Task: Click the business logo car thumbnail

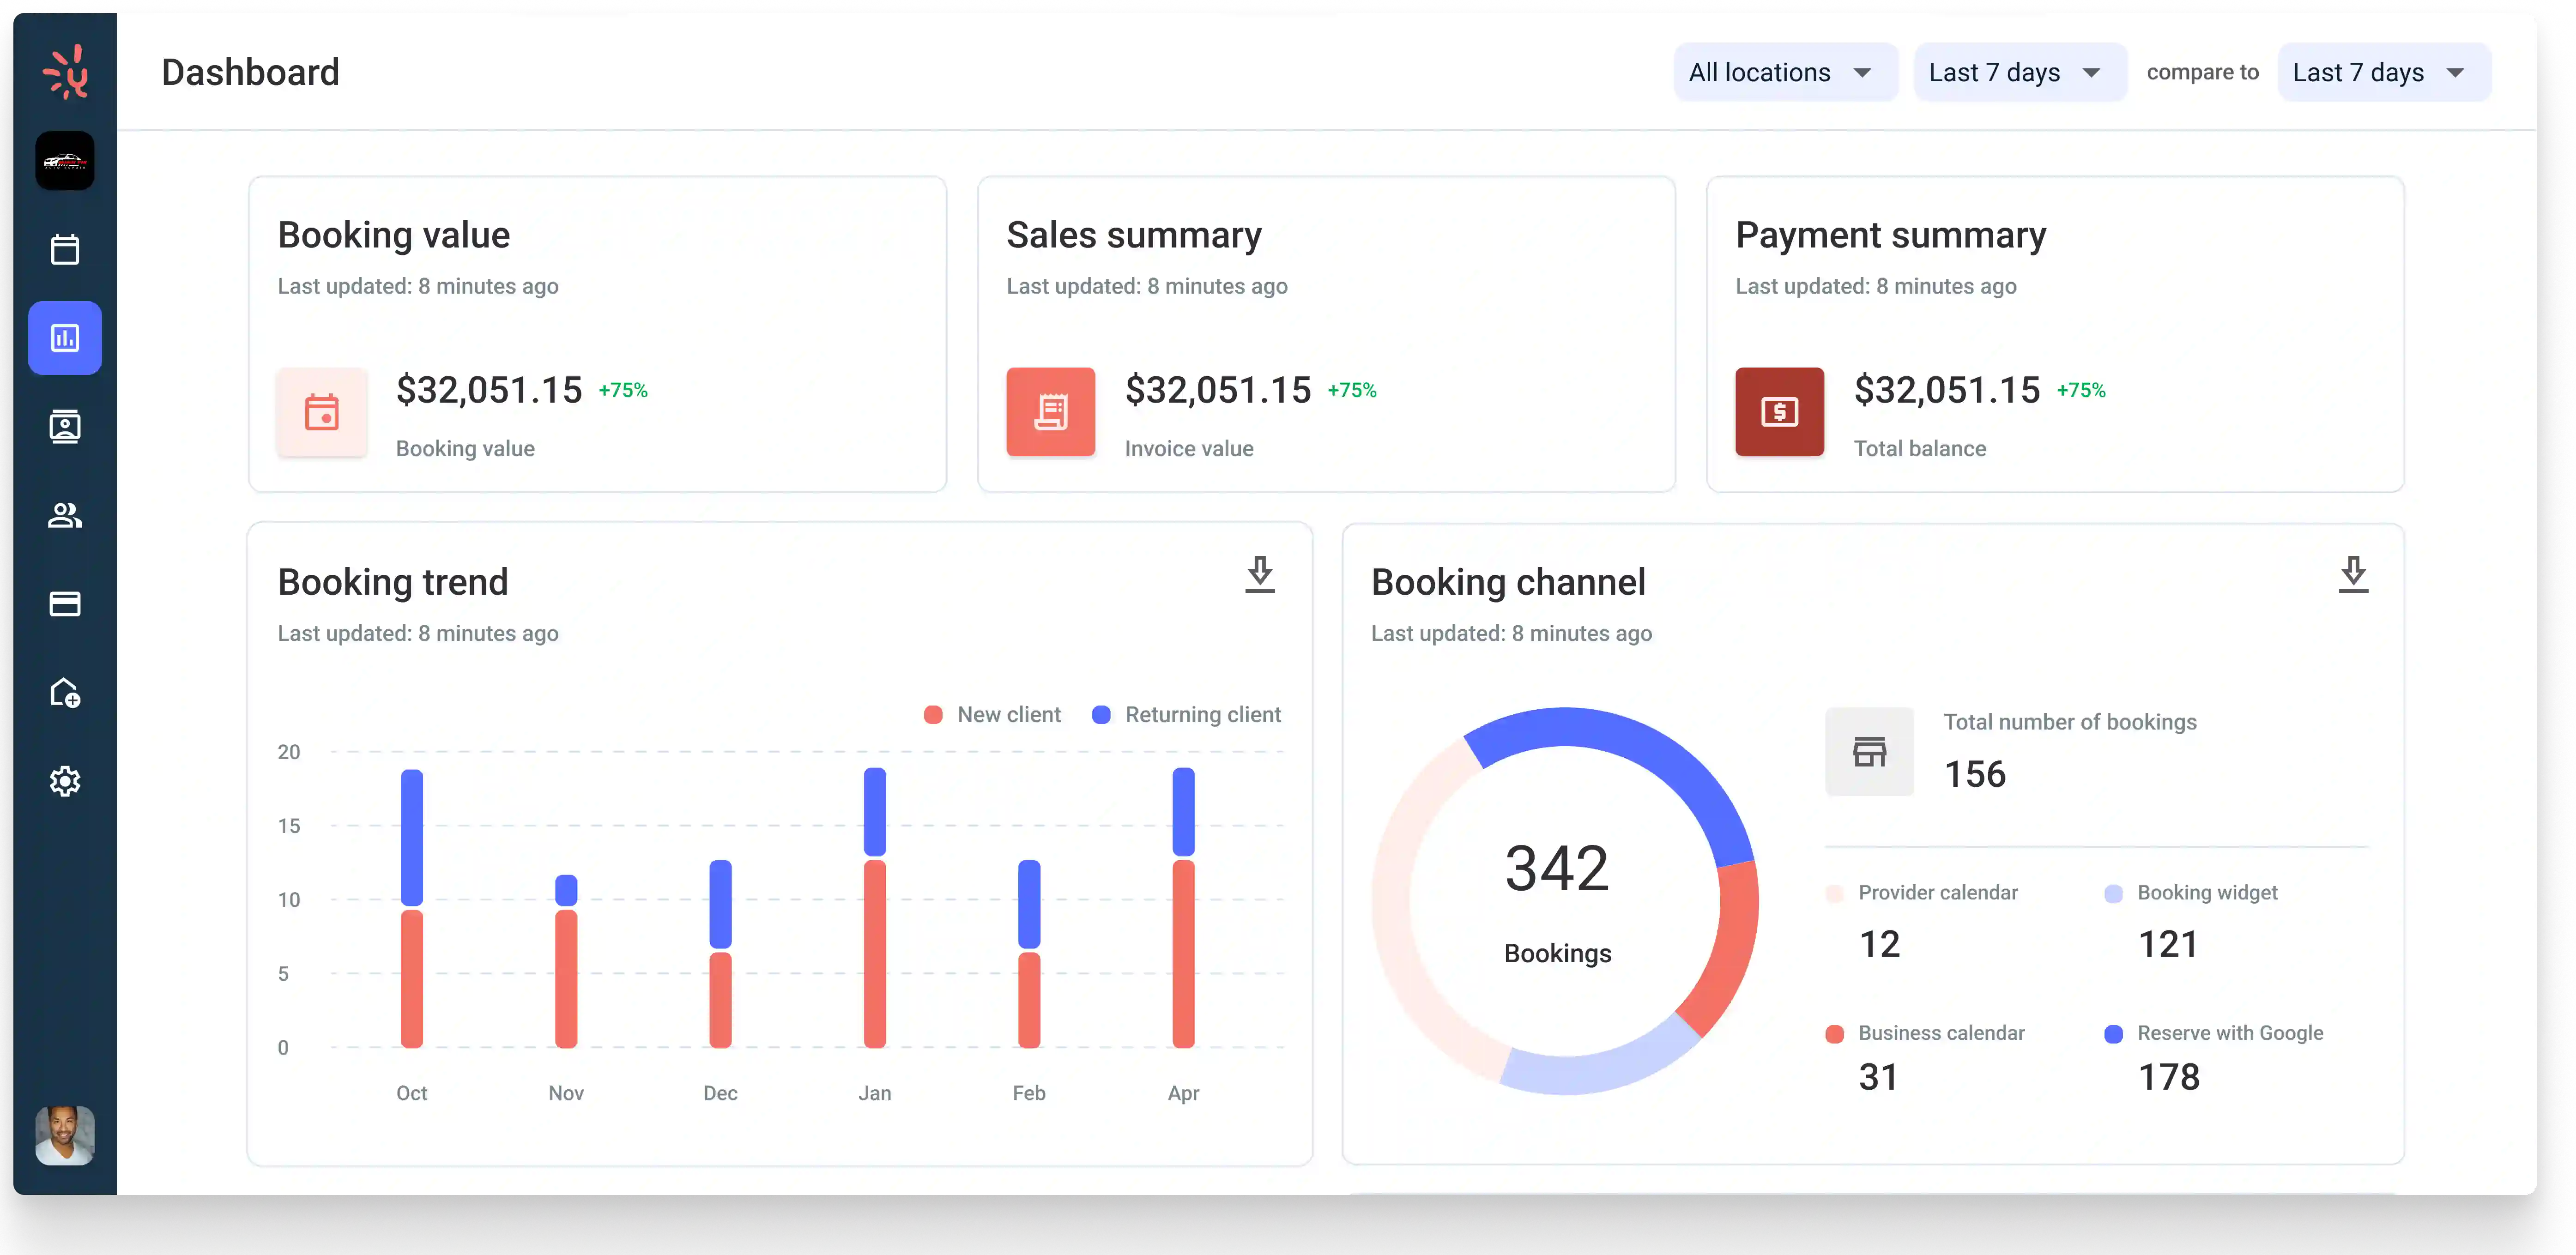Action: coord(65,161)
